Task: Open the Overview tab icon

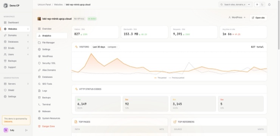Action: pyautogui.click(x=39, y=29)
